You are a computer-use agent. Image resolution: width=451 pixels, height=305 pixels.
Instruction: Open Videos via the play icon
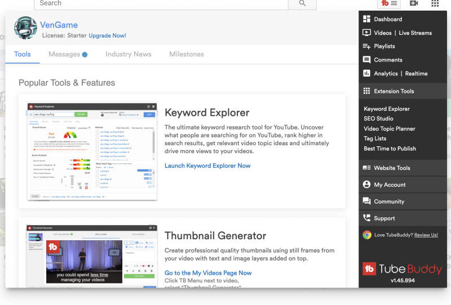tap(367, 33)
